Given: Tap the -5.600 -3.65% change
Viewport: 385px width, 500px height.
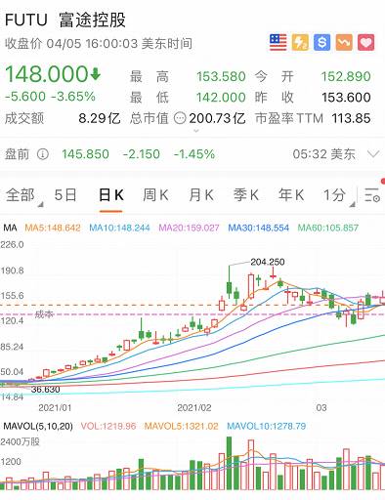Looking at the screenshot, I should tap(50, 97).
